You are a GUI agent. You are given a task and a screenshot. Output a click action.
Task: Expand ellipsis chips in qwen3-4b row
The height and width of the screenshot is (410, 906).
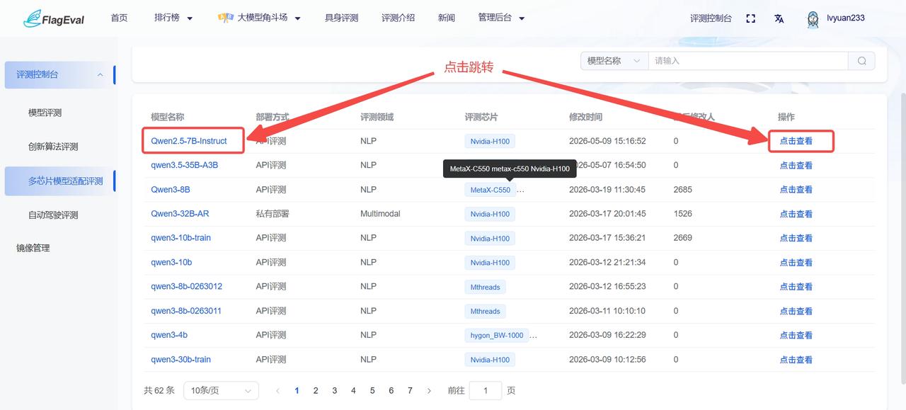[x=534, y=335]
